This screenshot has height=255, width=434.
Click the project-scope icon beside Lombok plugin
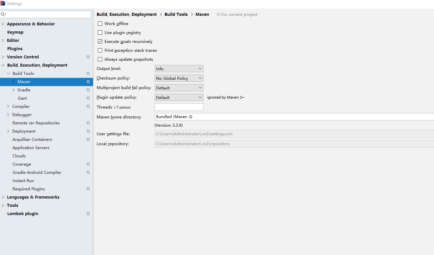click(x=88, y=214)
